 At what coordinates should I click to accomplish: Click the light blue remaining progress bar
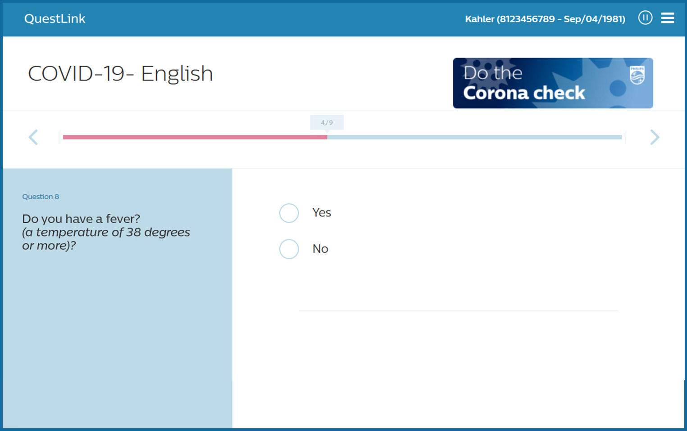tap(474, 137)
